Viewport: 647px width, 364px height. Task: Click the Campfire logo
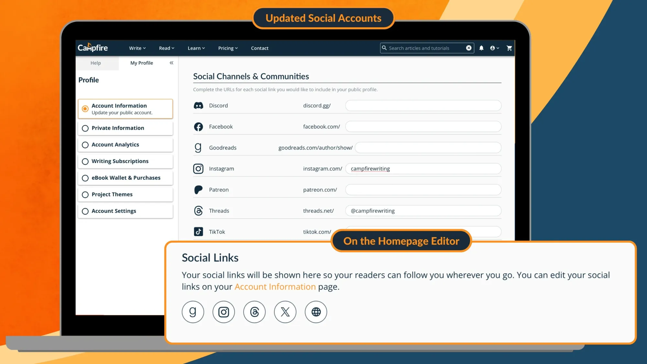pos(93,48)
